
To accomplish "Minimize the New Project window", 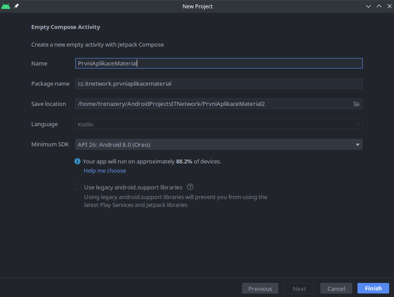I will coord(369,6).
